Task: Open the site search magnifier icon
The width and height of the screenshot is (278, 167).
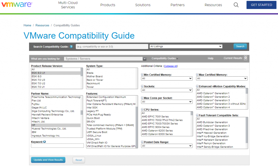Action: [x=236, y=5]
